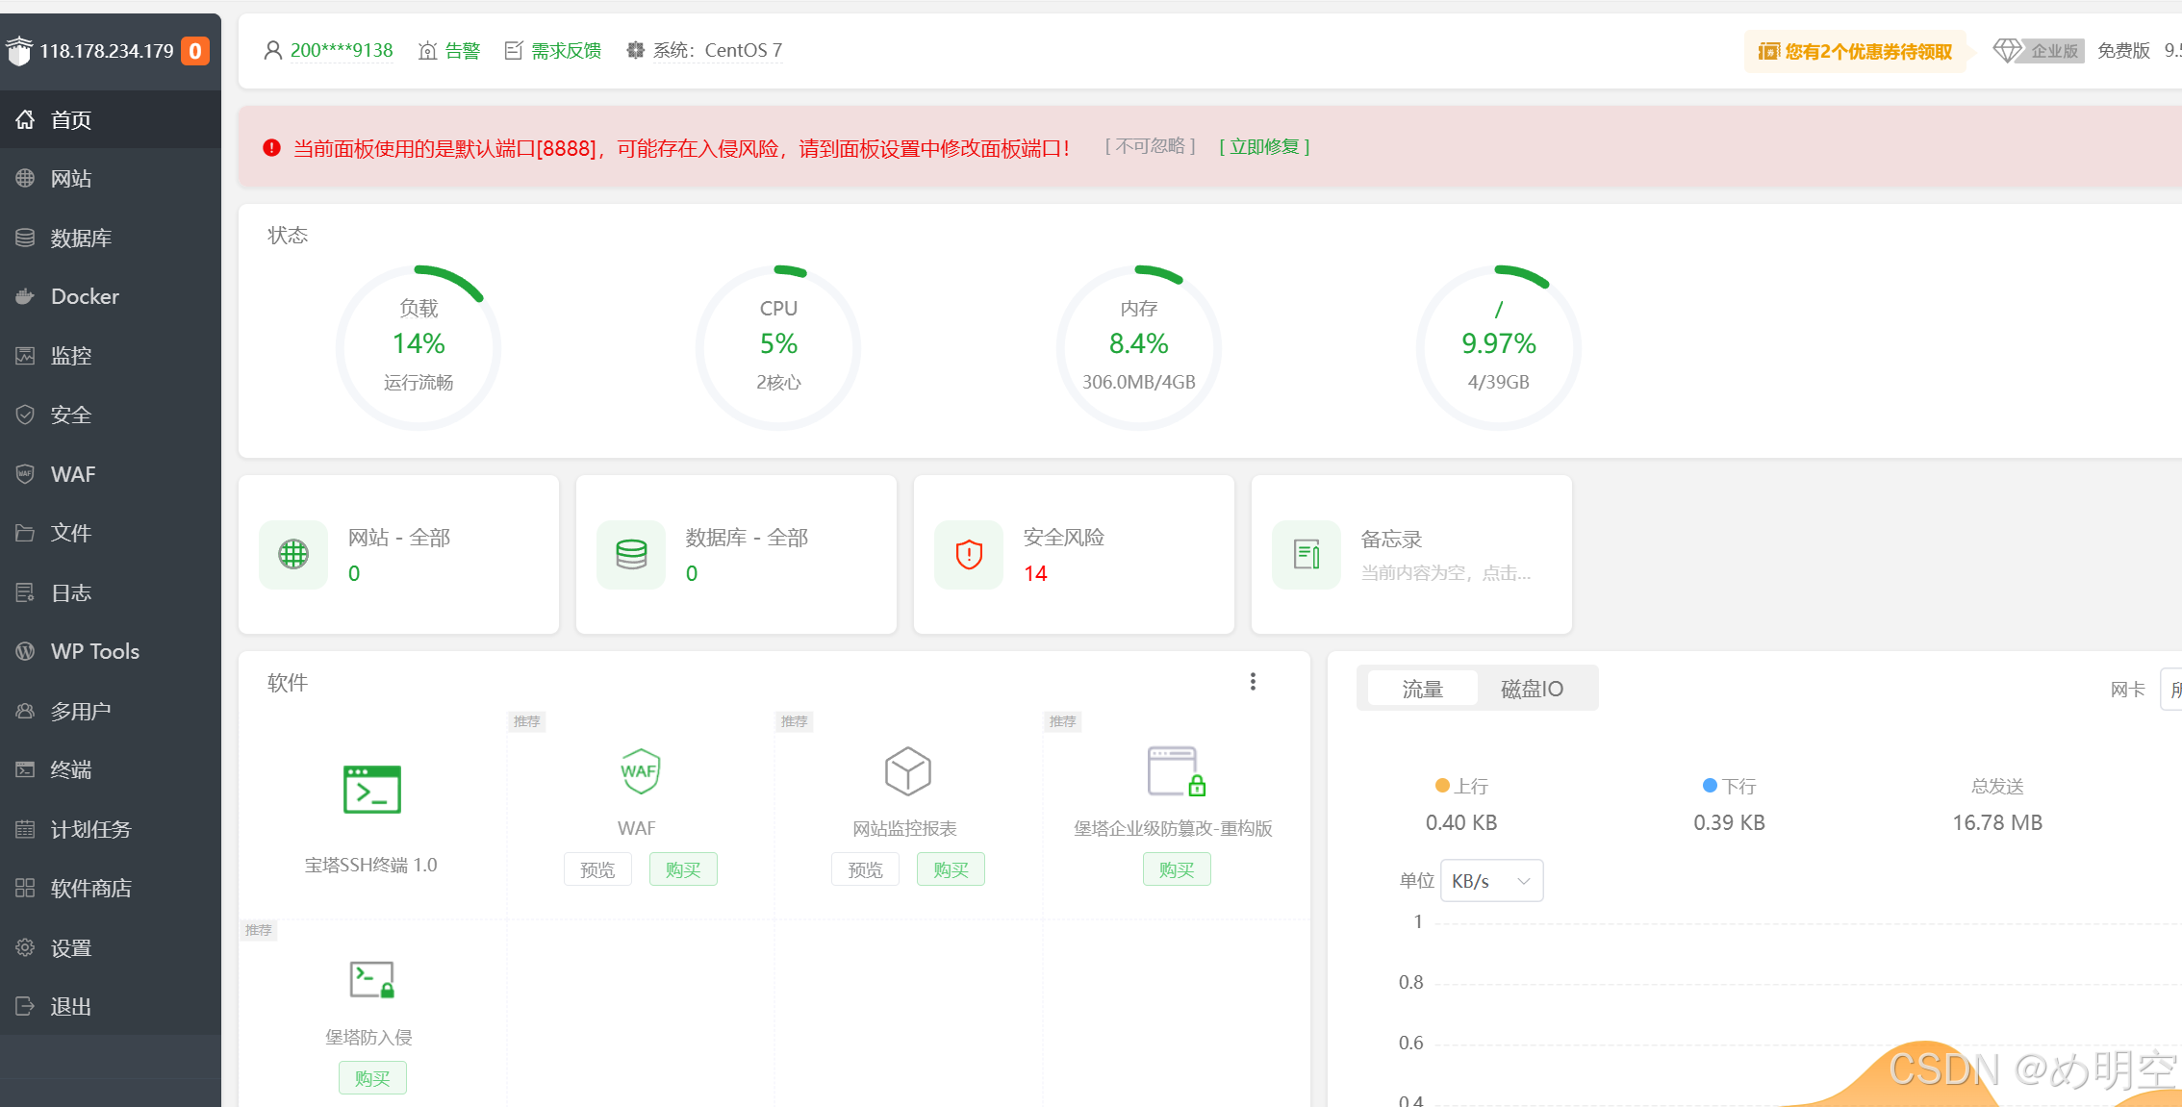2182x1107 pixels.
Task: Open the 网卡 network card dropdown
Action: coord(2170,690)
